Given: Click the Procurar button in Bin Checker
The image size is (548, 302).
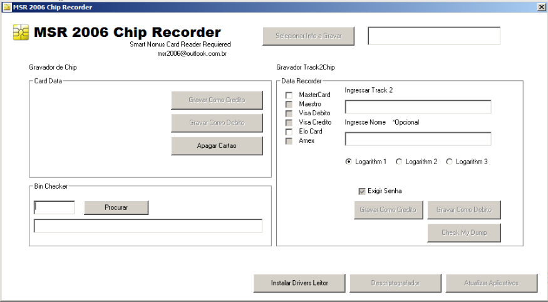Looking at the screenshot, I should pyautogui.click(x=116, y=207).
